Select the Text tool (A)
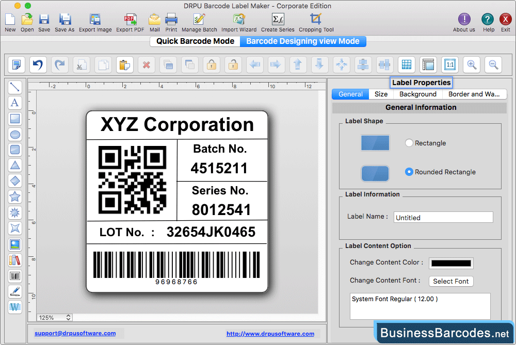Viewport: 516px width, 345px height. pyautogui.click(x=15, y=103)
